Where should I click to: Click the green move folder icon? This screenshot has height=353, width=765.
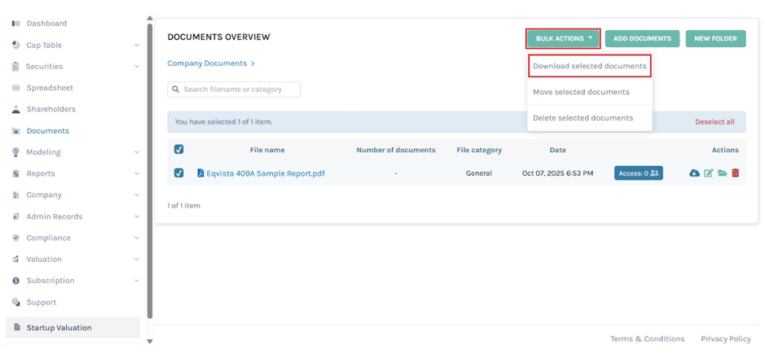point(722,173)
